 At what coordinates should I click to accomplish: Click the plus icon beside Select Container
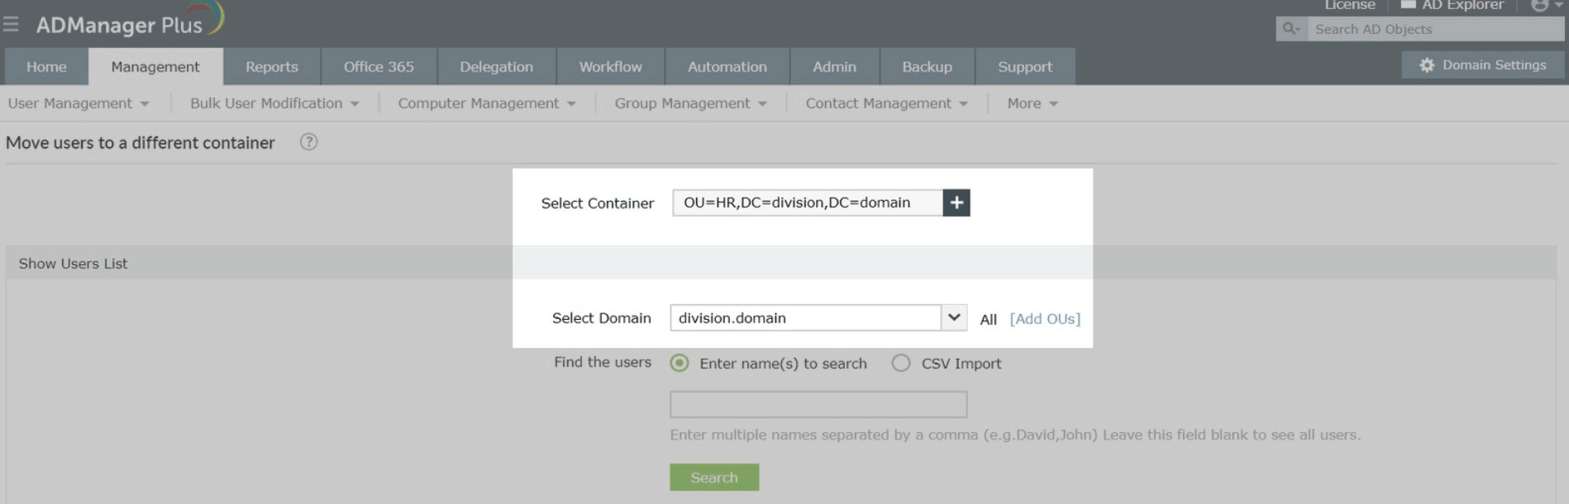point(956,202)
